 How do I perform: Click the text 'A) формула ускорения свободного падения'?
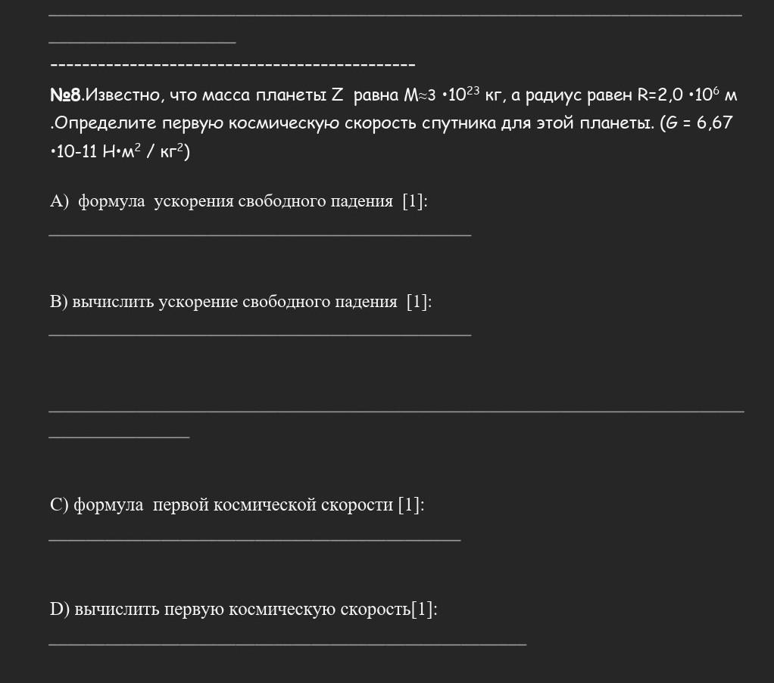click(221, 201)
